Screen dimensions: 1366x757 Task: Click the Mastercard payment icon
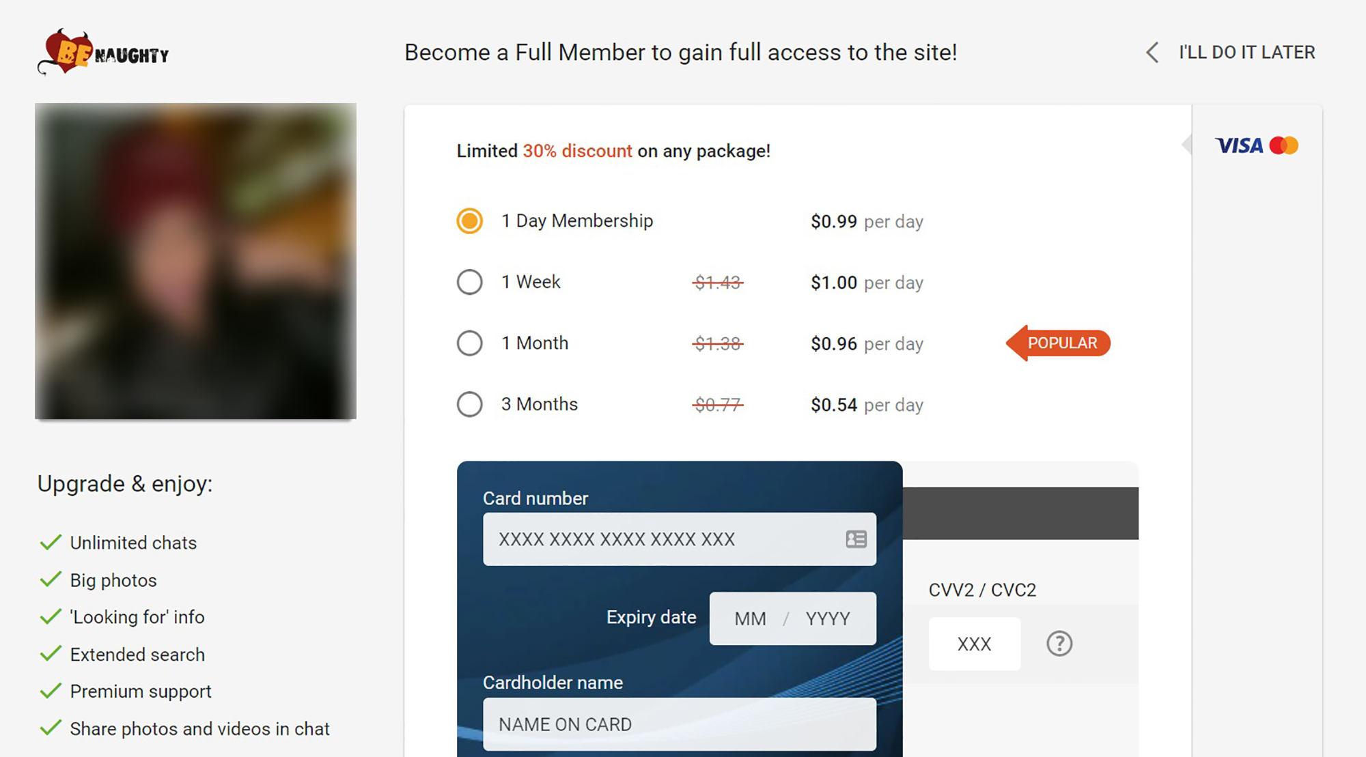[1287, 145]
